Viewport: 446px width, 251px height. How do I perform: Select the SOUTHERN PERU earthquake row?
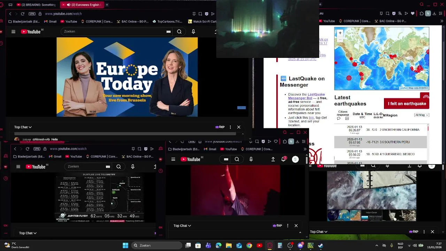(x=380, y=142)
